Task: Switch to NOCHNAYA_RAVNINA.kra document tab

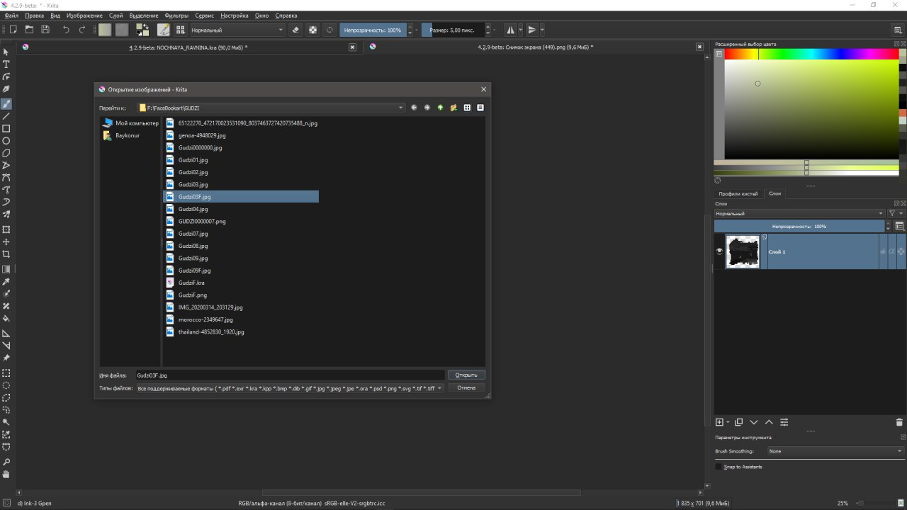Action: [188, 47]
